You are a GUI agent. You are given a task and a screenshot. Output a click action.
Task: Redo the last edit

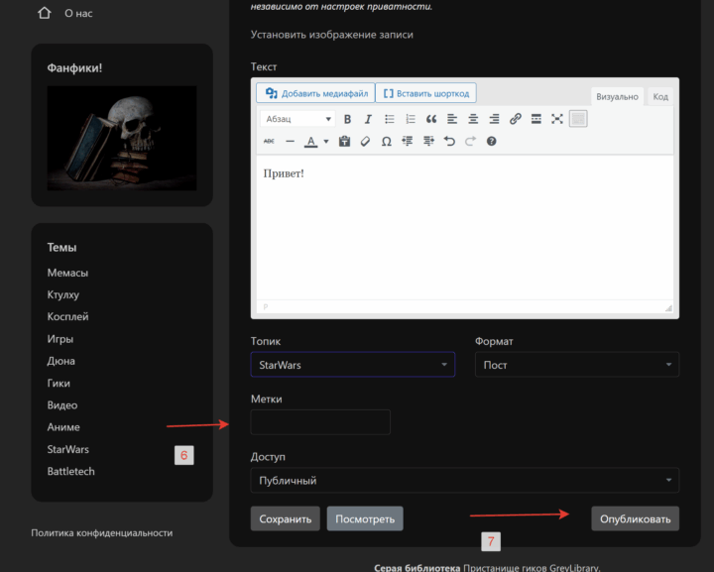point(470,141)
